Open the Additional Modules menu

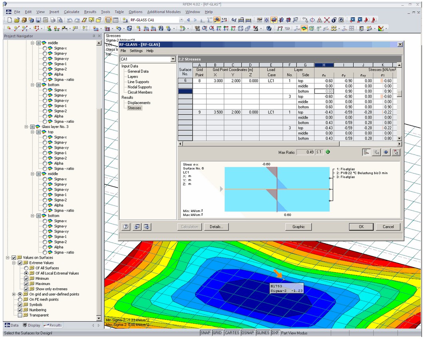coord(164,12)
